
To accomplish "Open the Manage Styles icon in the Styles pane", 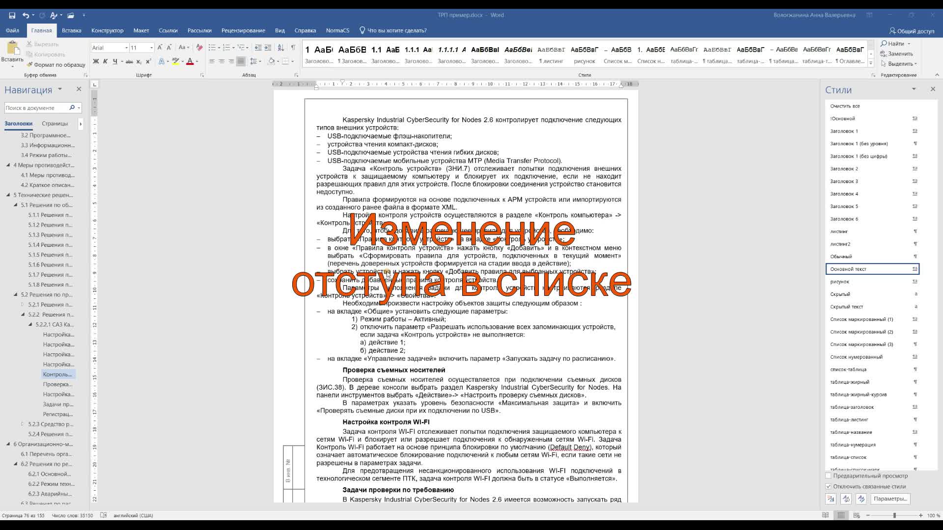I will 861,499.
